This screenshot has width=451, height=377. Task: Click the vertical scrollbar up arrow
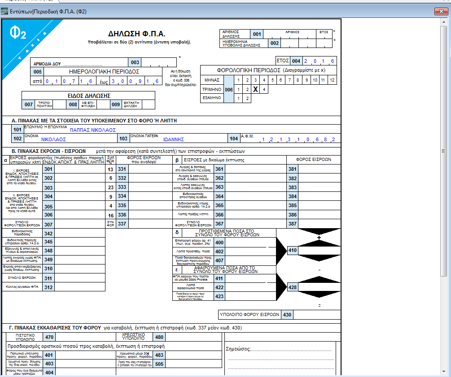443,22
